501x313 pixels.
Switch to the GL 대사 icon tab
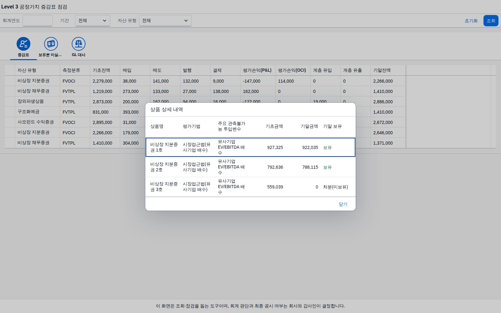(78, 47)
